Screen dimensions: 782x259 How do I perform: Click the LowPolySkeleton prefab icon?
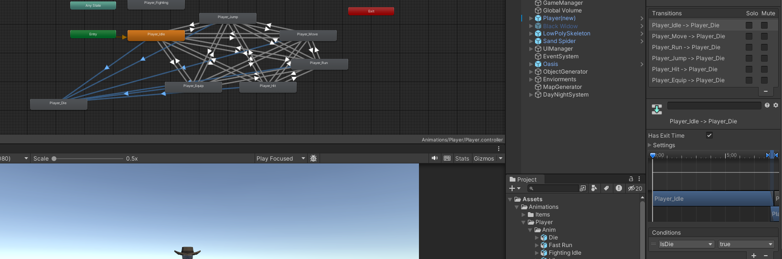click(538, 33)
